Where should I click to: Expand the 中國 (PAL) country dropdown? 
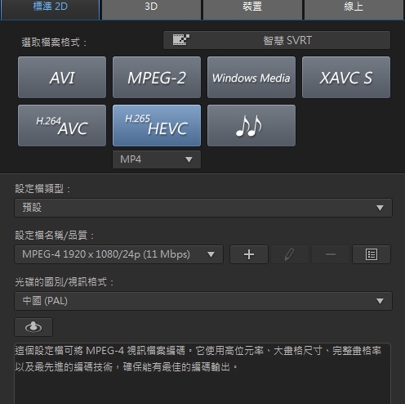pyautogui.click(x=203, y=301)
